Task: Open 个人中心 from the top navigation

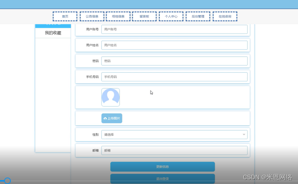Action: 171,16
